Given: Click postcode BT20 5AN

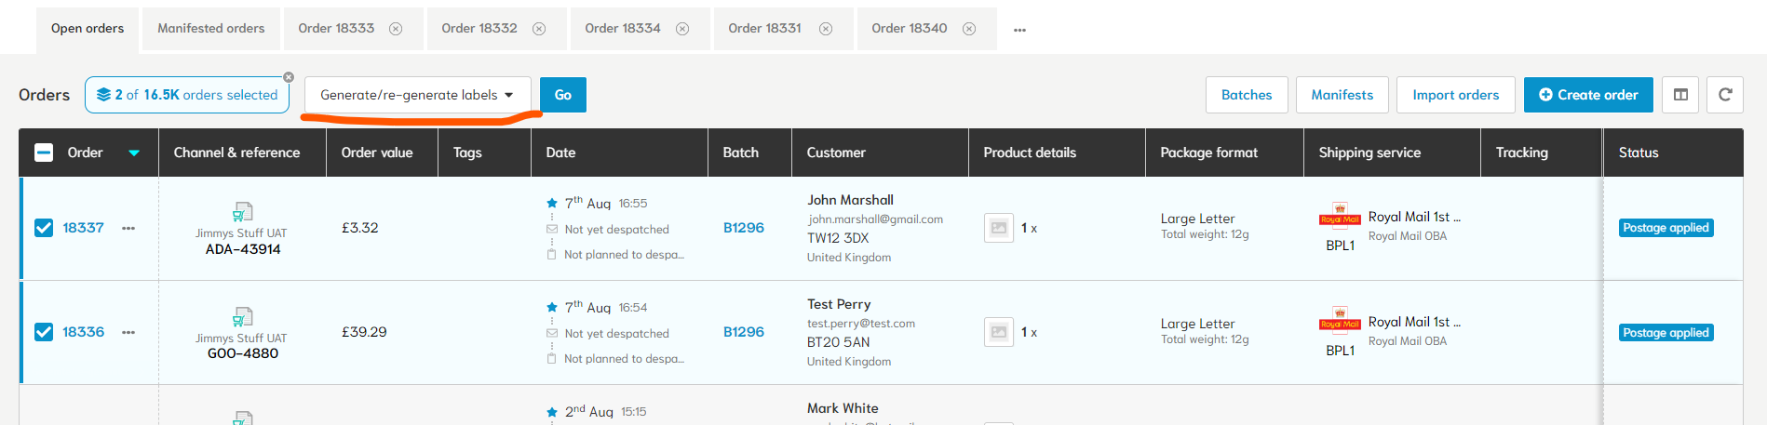Looking at the screenshot, I should pyautogui.click(x=839, y=342).
